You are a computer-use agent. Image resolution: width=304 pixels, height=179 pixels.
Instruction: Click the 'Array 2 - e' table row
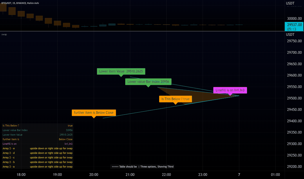(38, 148)
